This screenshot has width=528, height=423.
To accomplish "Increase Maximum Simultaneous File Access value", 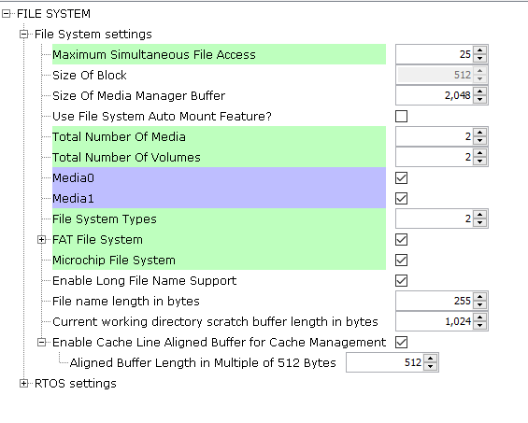I will point(479,50).
